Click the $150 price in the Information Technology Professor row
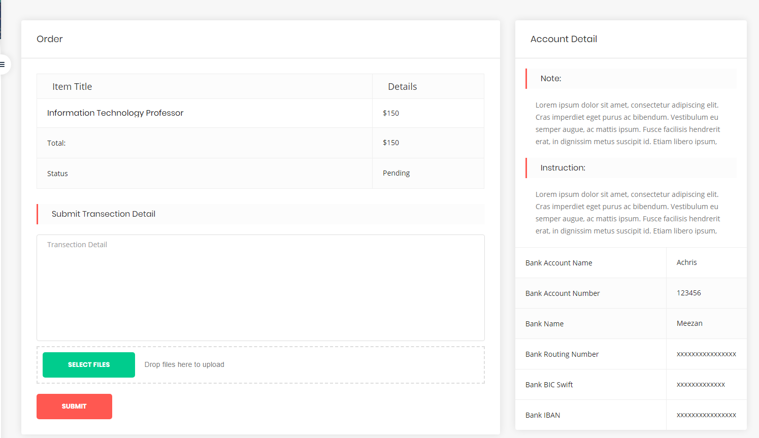 [391, 113]
